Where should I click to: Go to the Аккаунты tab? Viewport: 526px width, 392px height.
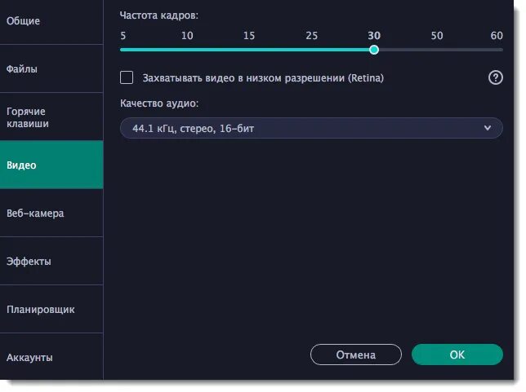pyautogui.click(x=51, y=357)
